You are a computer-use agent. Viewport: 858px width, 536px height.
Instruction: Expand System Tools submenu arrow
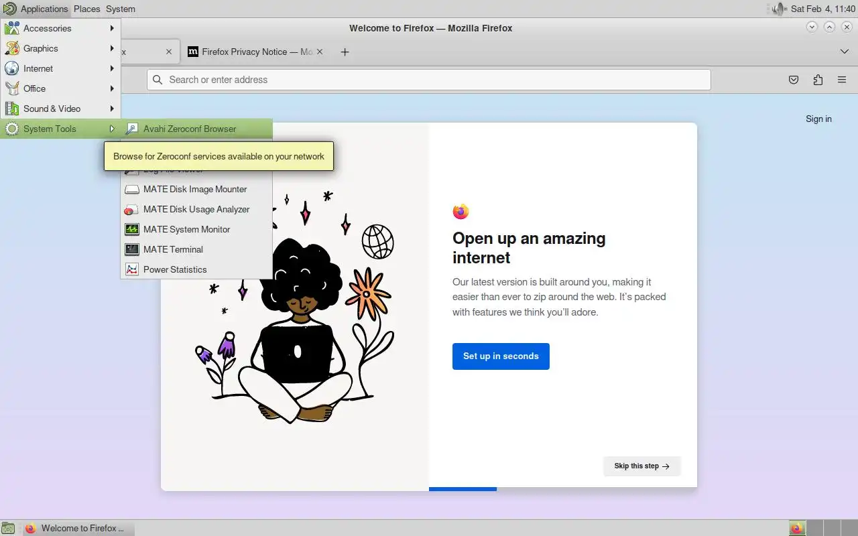click(x=112, y=129)
